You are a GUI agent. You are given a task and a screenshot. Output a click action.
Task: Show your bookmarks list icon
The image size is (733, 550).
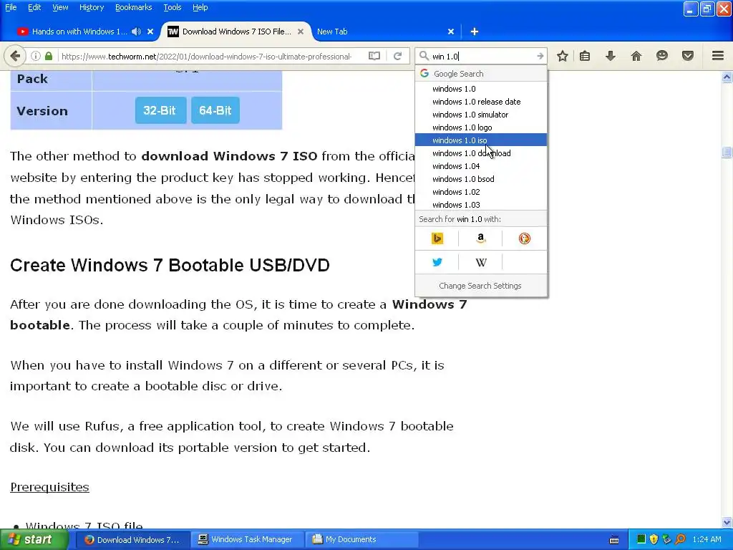[x=585, y=56]
